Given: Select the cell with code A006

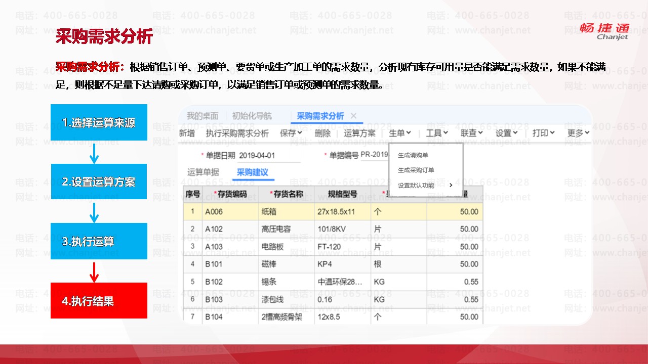Looking at the screenshot, I should 230,211.
